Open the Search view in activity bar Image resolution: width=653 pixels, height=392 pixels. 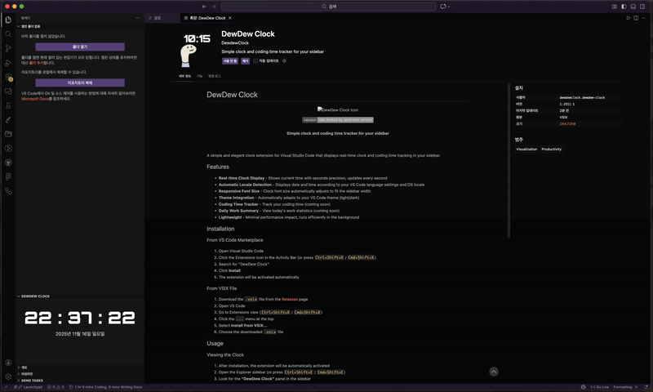[8, 34]
